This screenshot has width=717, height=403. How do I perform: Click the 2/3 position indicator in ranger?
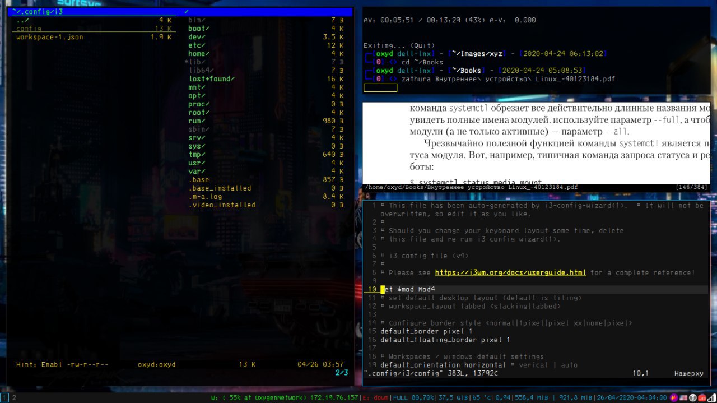tap(342, 372)
